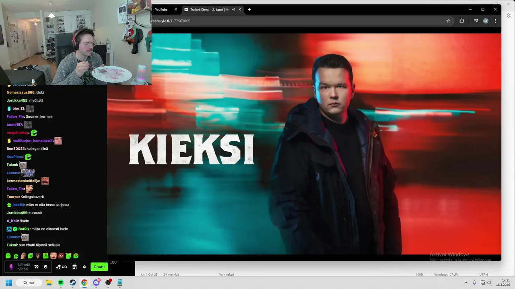Click tauno187's emote image
Viewport: 515px width, 289px height.
pos(28,124)
